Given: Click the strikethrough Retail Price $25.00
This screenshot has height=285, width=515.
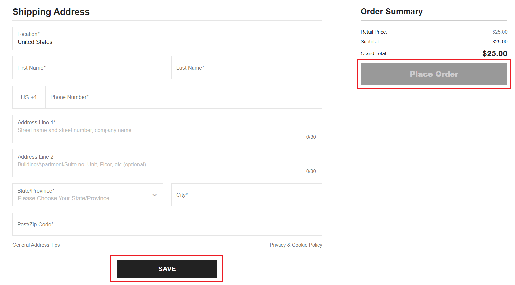Looking at the screenshot, I should (500, 32).
